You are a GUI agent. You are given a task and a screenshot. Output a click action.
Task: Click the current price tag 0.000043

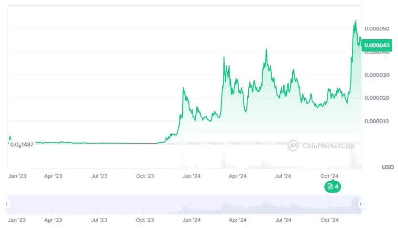377,45
